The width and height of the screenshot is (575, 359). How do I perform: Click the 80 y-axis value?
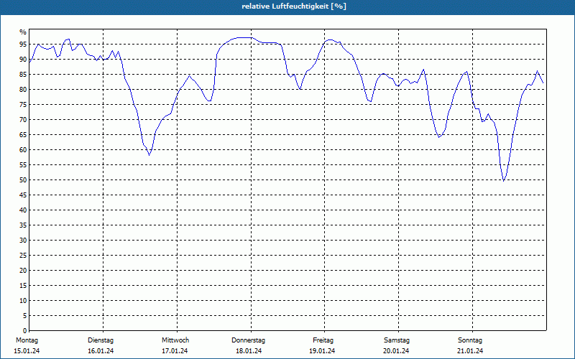tap(23, 89)
